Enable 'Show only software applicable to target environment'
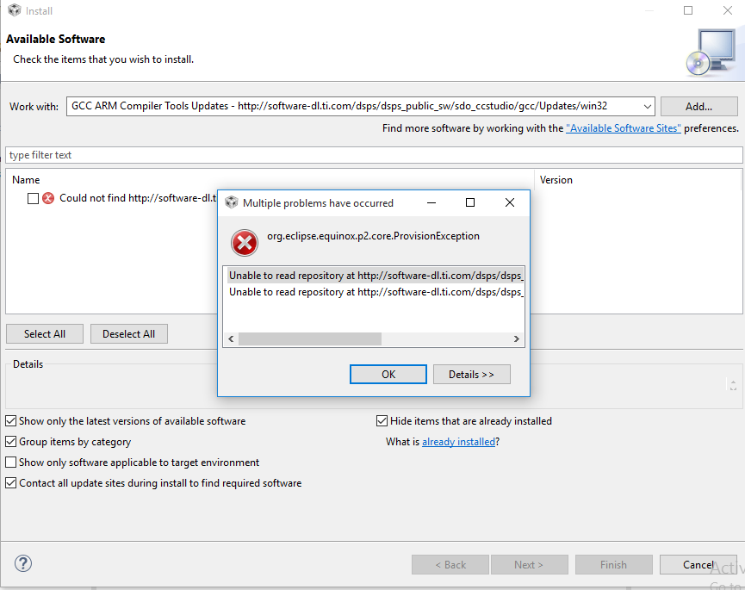745x590 pixels. [11, 463]
